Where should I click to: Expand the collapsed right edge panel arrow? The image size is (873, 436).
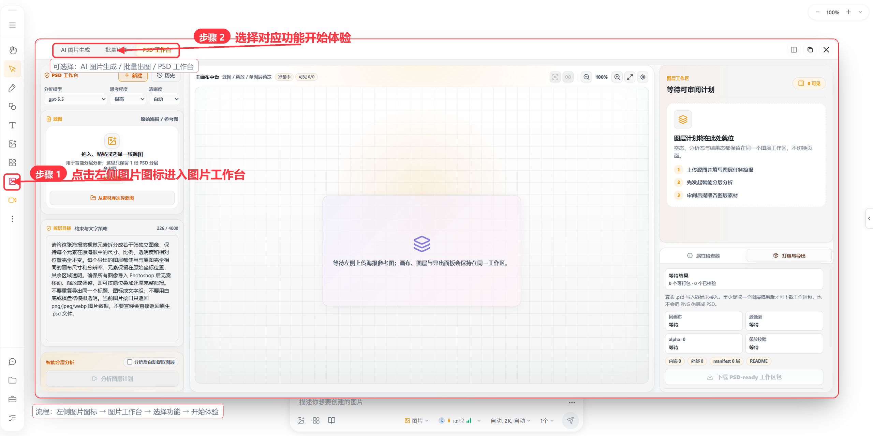869,218
